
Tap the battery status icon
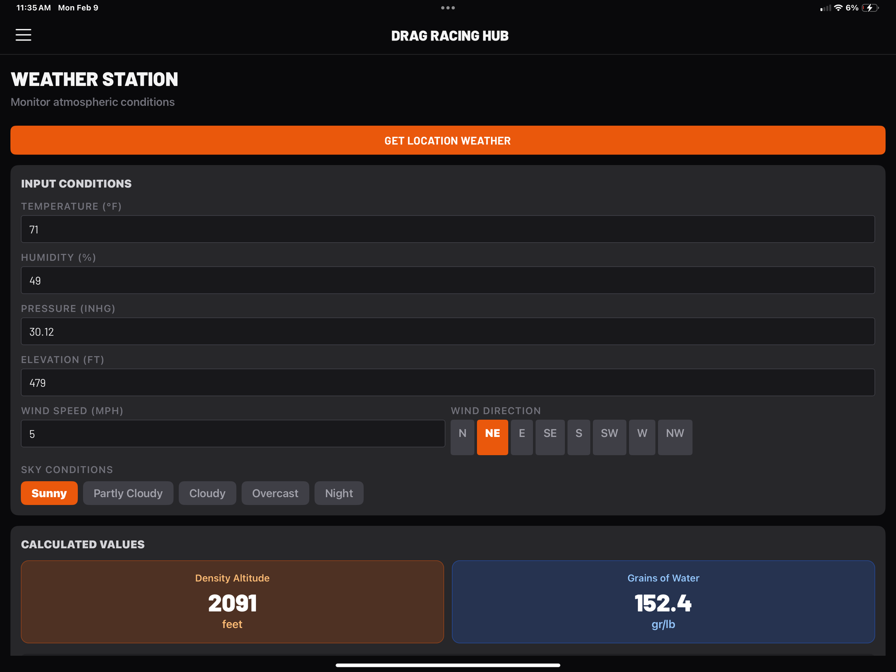(x=870, y=8)
